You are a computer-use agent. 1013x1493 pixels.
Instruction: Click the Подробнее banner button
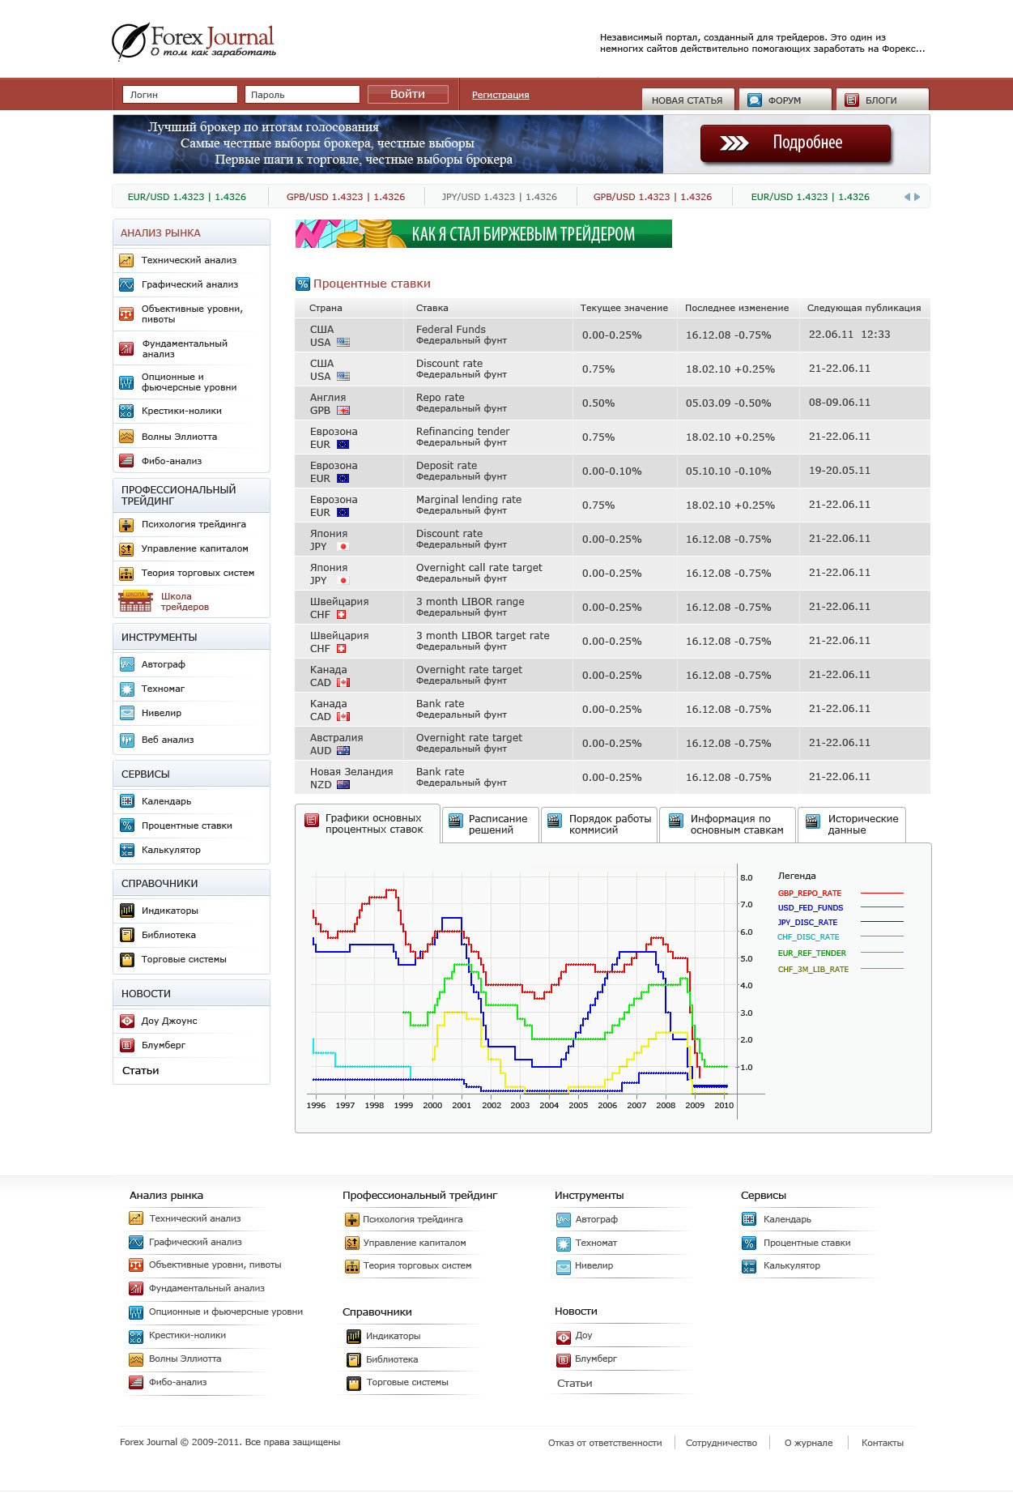point(795,143)
